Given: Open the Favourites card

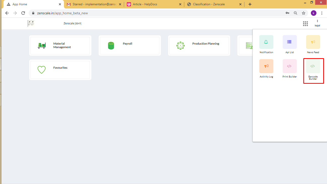Looking at the screenshot, I should [60, 70].
